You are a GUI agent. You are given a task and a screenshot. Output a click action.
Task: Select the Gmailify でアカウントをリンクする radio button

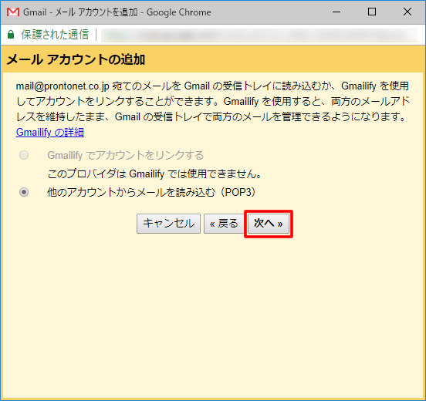24,155
